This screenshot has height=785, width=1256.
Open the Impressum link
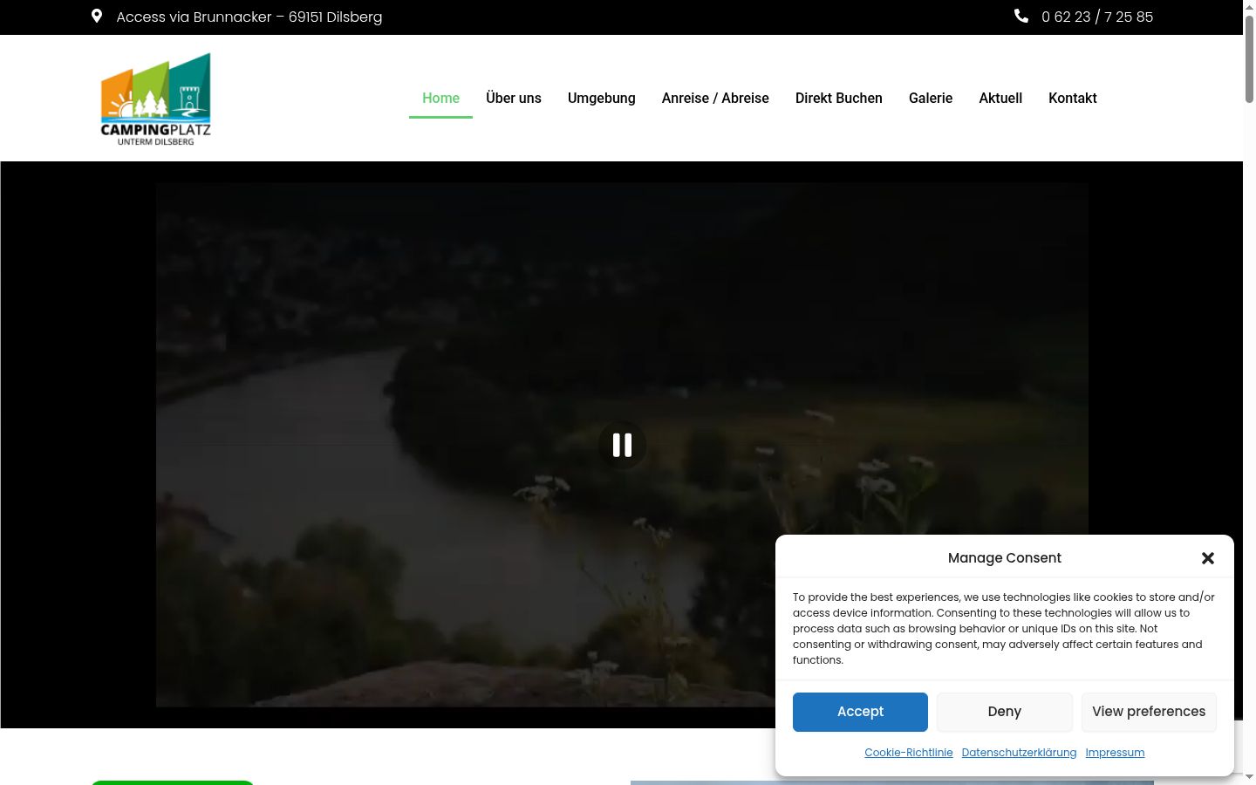pyautogui.click(x=1115, y=753)
